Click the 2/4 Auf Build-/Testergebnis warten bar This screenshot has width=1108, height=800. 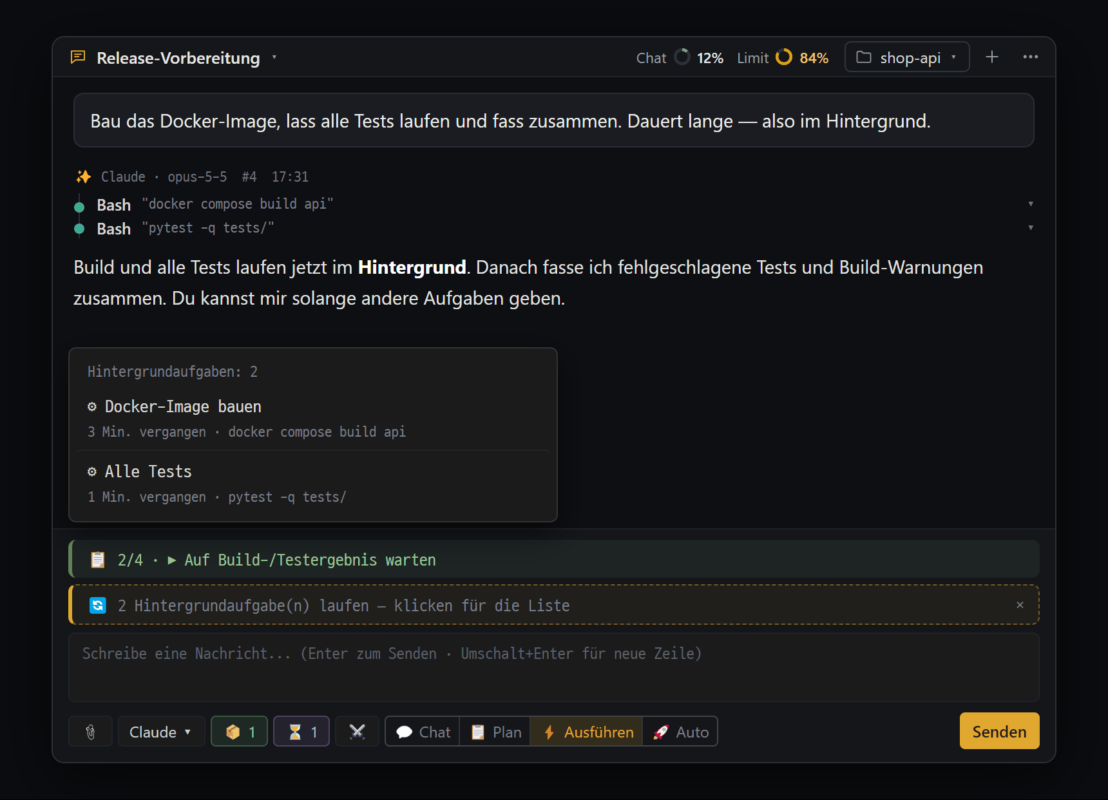(554, 559)
